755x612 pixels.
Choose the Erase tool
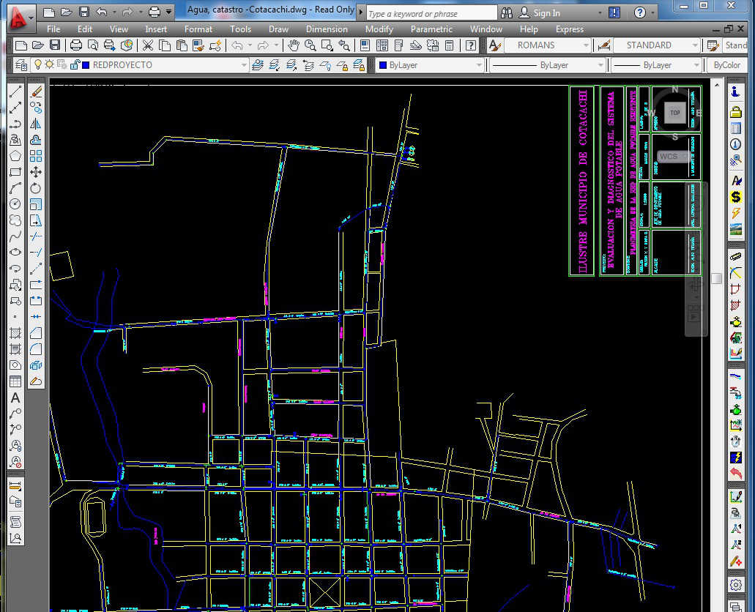pyautogui.click(x=36, y=92)
